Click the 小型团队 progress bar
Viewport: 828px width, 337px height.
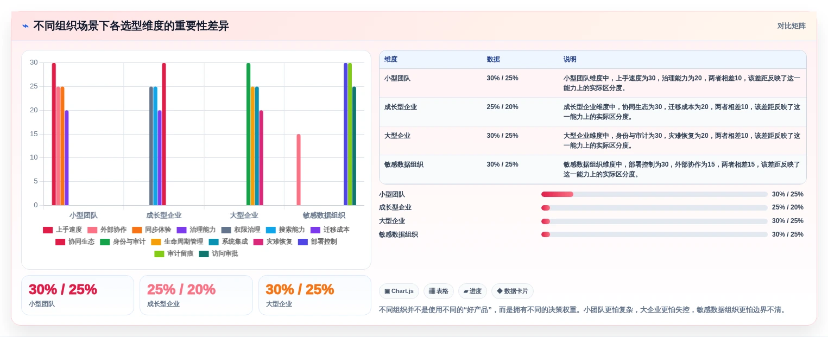[654, 194]
